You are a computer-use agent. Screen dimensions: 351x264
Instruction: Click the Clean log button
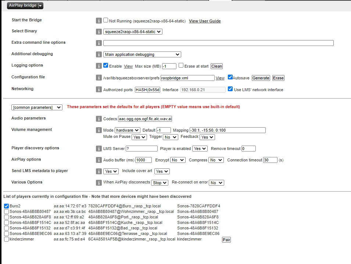pos(217,66)
